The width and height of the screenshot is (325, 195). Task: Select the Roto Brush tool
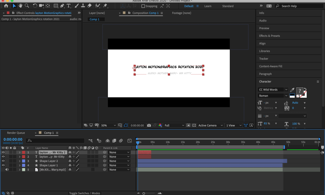click(x=97, y=6)
